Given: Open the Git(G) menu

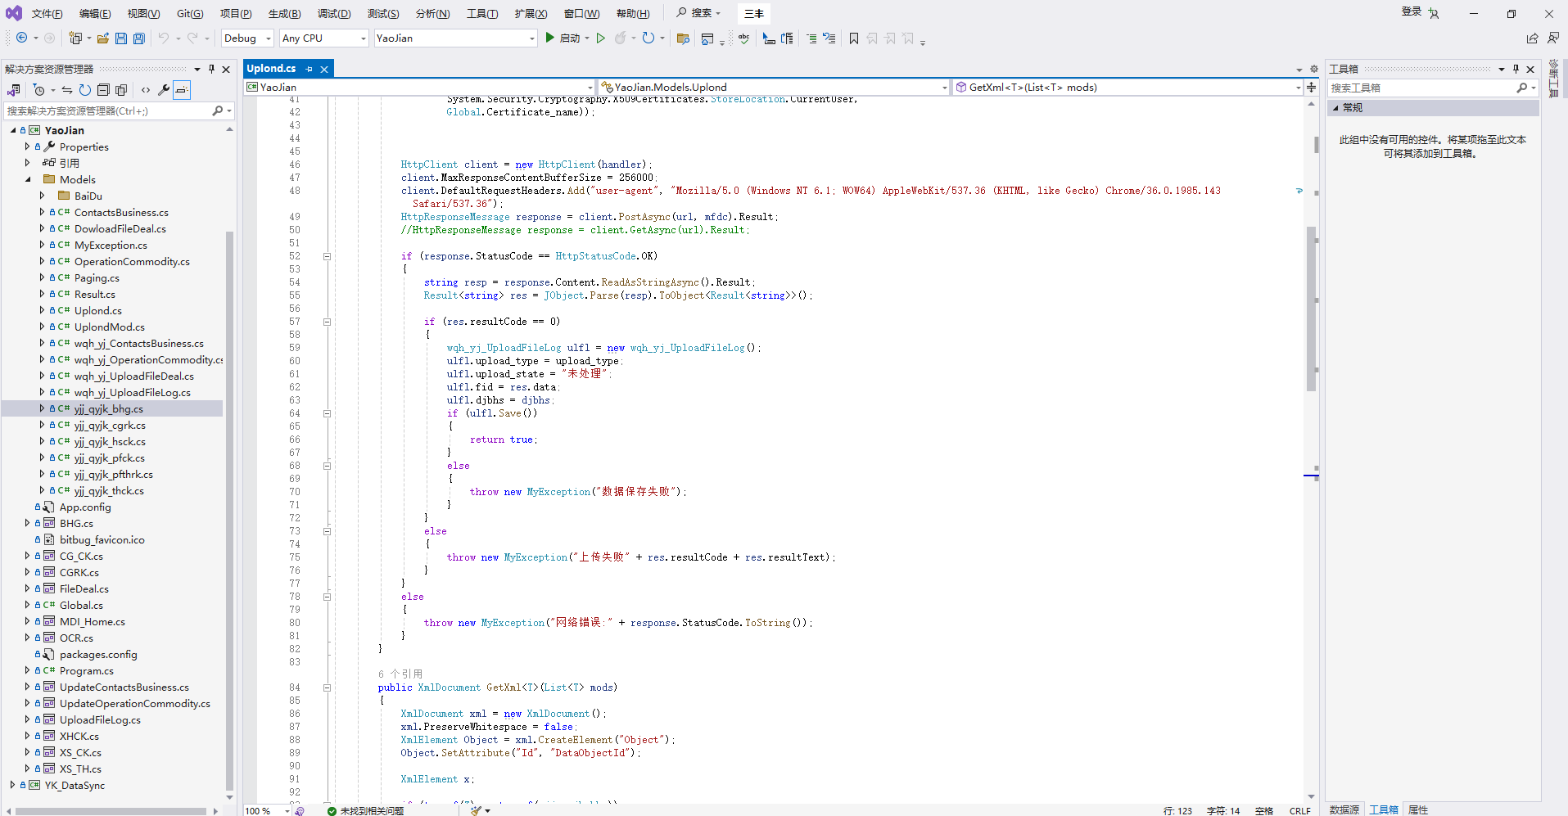Looking at the screenshot, I should 190,13.
